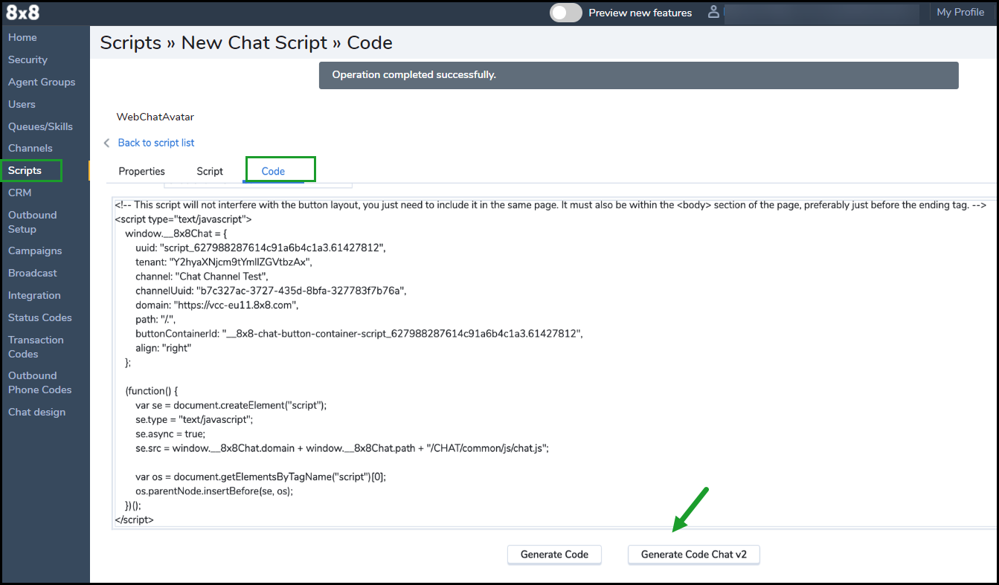Viewport: 999px width, 585px height.
Task: Click the WebChatAvatar script name
Action: click(155, 117)
